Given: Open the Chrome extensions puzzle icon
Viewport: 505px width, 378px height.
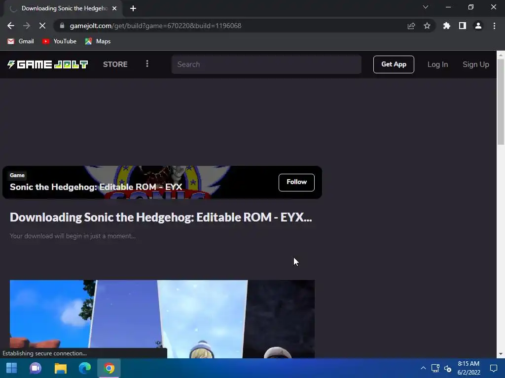Looking at the screenshot, I should pyautogui.click(x=446, y=26).
